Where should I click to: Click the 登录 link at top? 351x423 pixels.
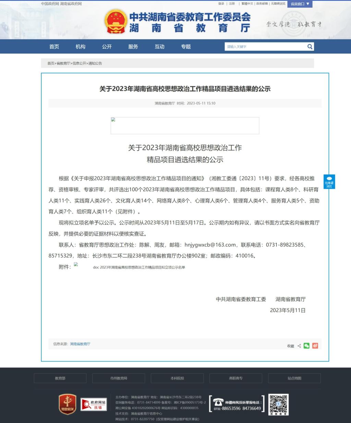click(x=221, y=4)
